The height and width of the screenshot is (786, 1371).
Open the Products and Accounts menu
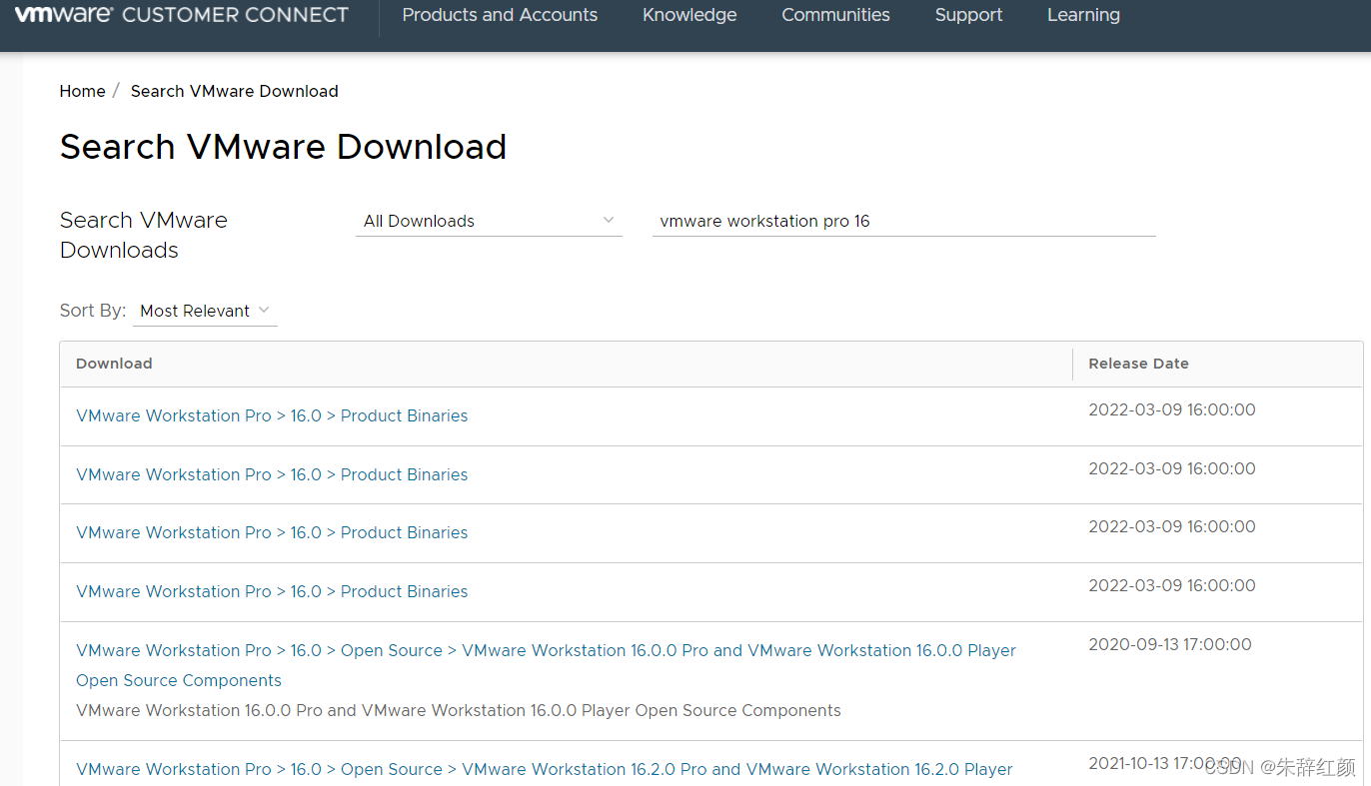(x=500, y=15)
